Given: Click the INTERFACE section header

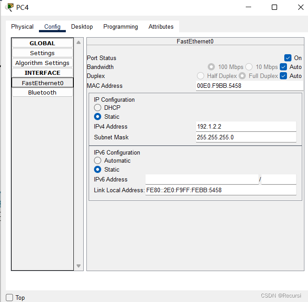Looking at the screenshot, I should (x=43, y=73).
